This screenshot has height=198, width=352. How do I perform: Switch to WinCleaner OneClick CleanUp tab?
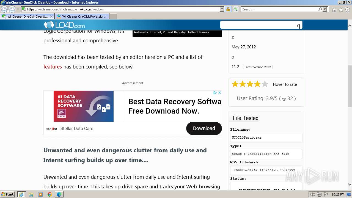click(x=28, y=16)
